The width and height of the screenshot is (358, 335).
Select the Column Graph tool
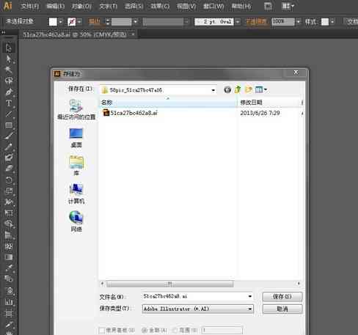9,301
